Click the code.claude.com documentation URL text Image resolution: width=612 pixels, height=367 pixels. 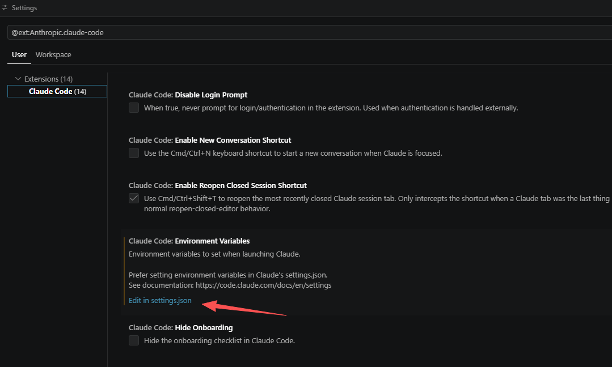tap(263, 285)
